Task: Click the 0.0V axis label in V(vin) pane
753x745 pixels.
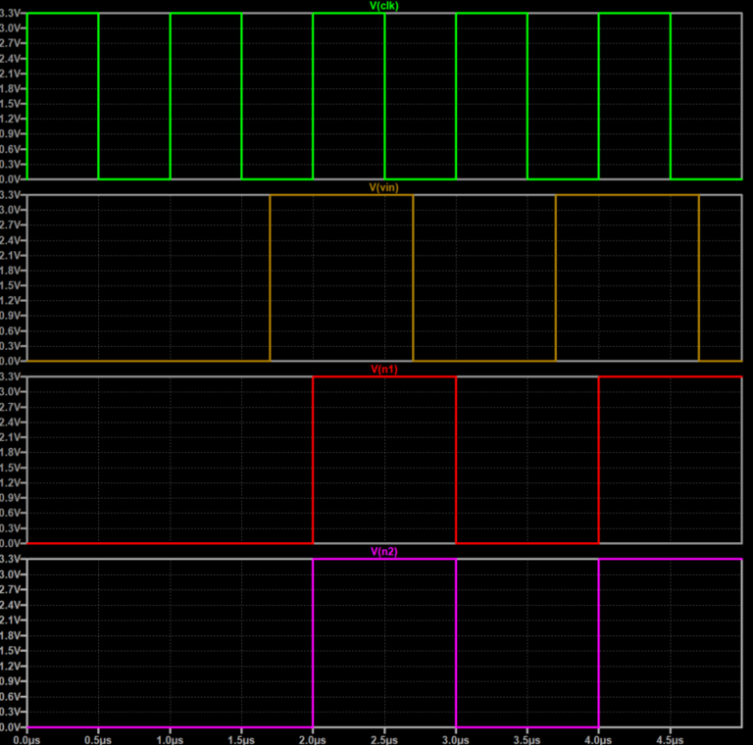Action: [x=12, y=362]
